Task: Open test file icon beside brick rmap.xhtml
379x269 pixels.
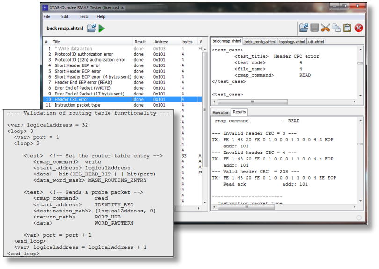Action: [x=92, y=28]
